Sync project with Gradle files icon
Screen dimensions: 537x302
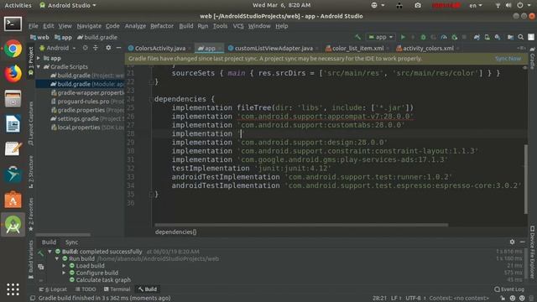coord(477,37)
